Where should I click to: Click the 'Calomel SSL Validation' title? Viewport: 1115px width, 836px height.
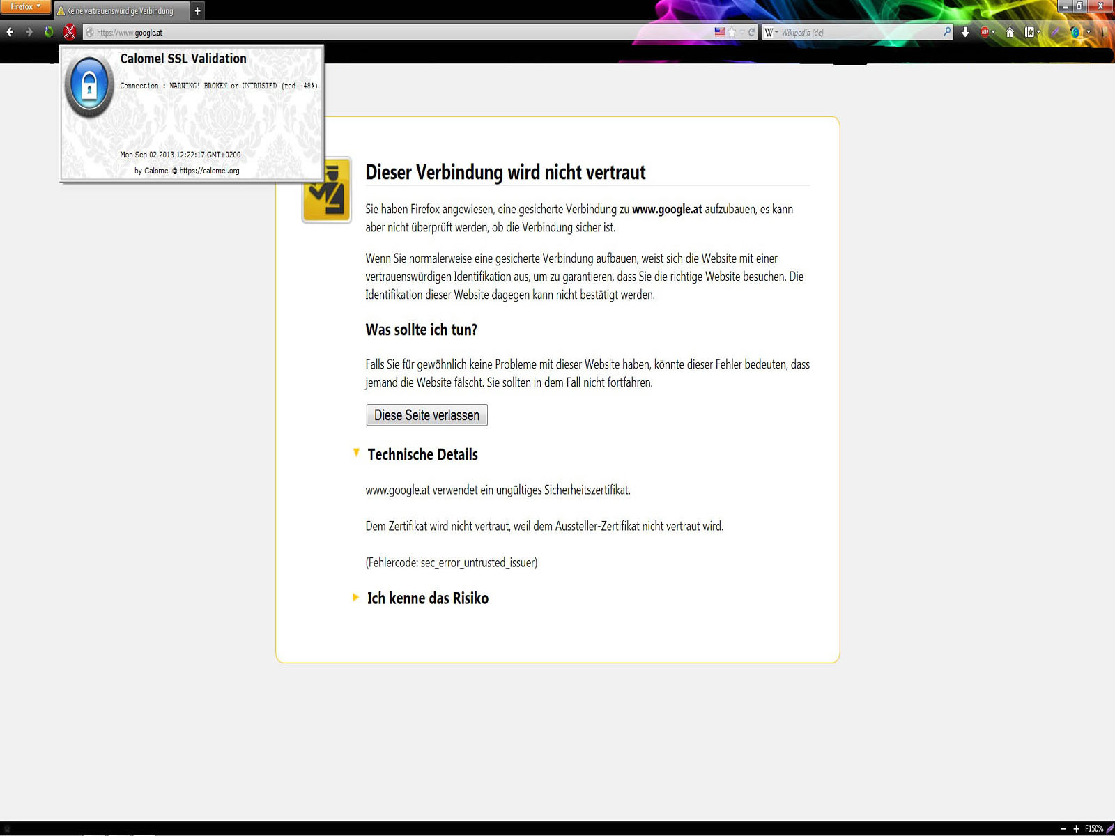[183, 59]
